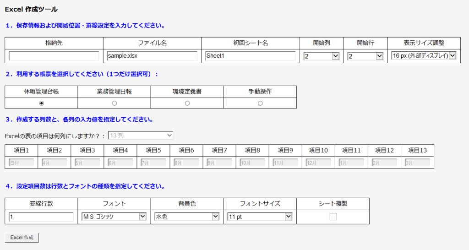This screenshot has width=469, height=250.
Task: Click the 項目13 field showing 3月
Action: [x=417, y=163]
